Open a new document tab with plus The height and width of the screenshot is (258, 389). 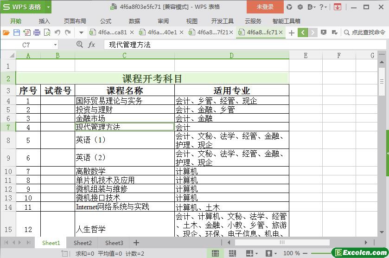[x=291, y=32]
